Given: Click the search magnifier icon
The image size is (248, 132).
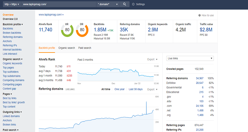Looking at the screenshot, I should click(x=125, y=4).
